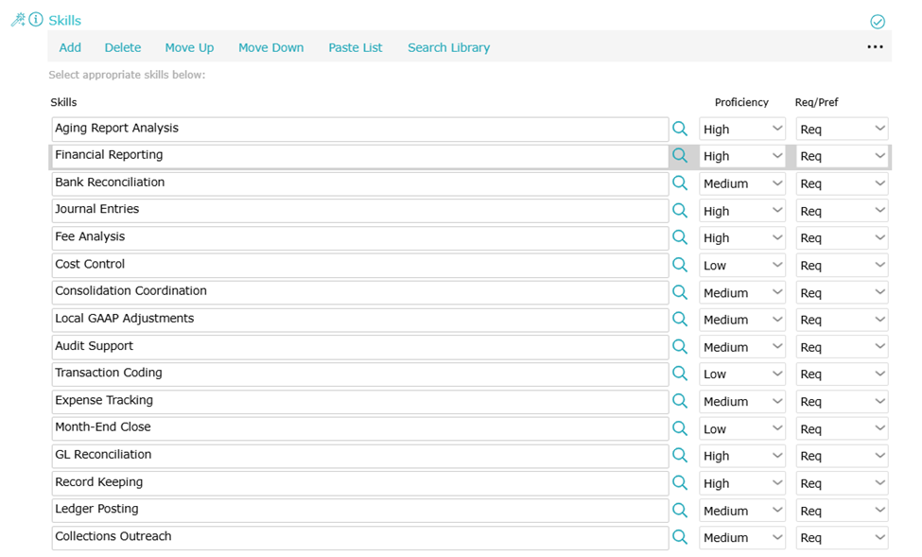Click Add in the Skills toolbar
Image resolution: width=922 pixels, height=557 pixels.
[70, 47]
